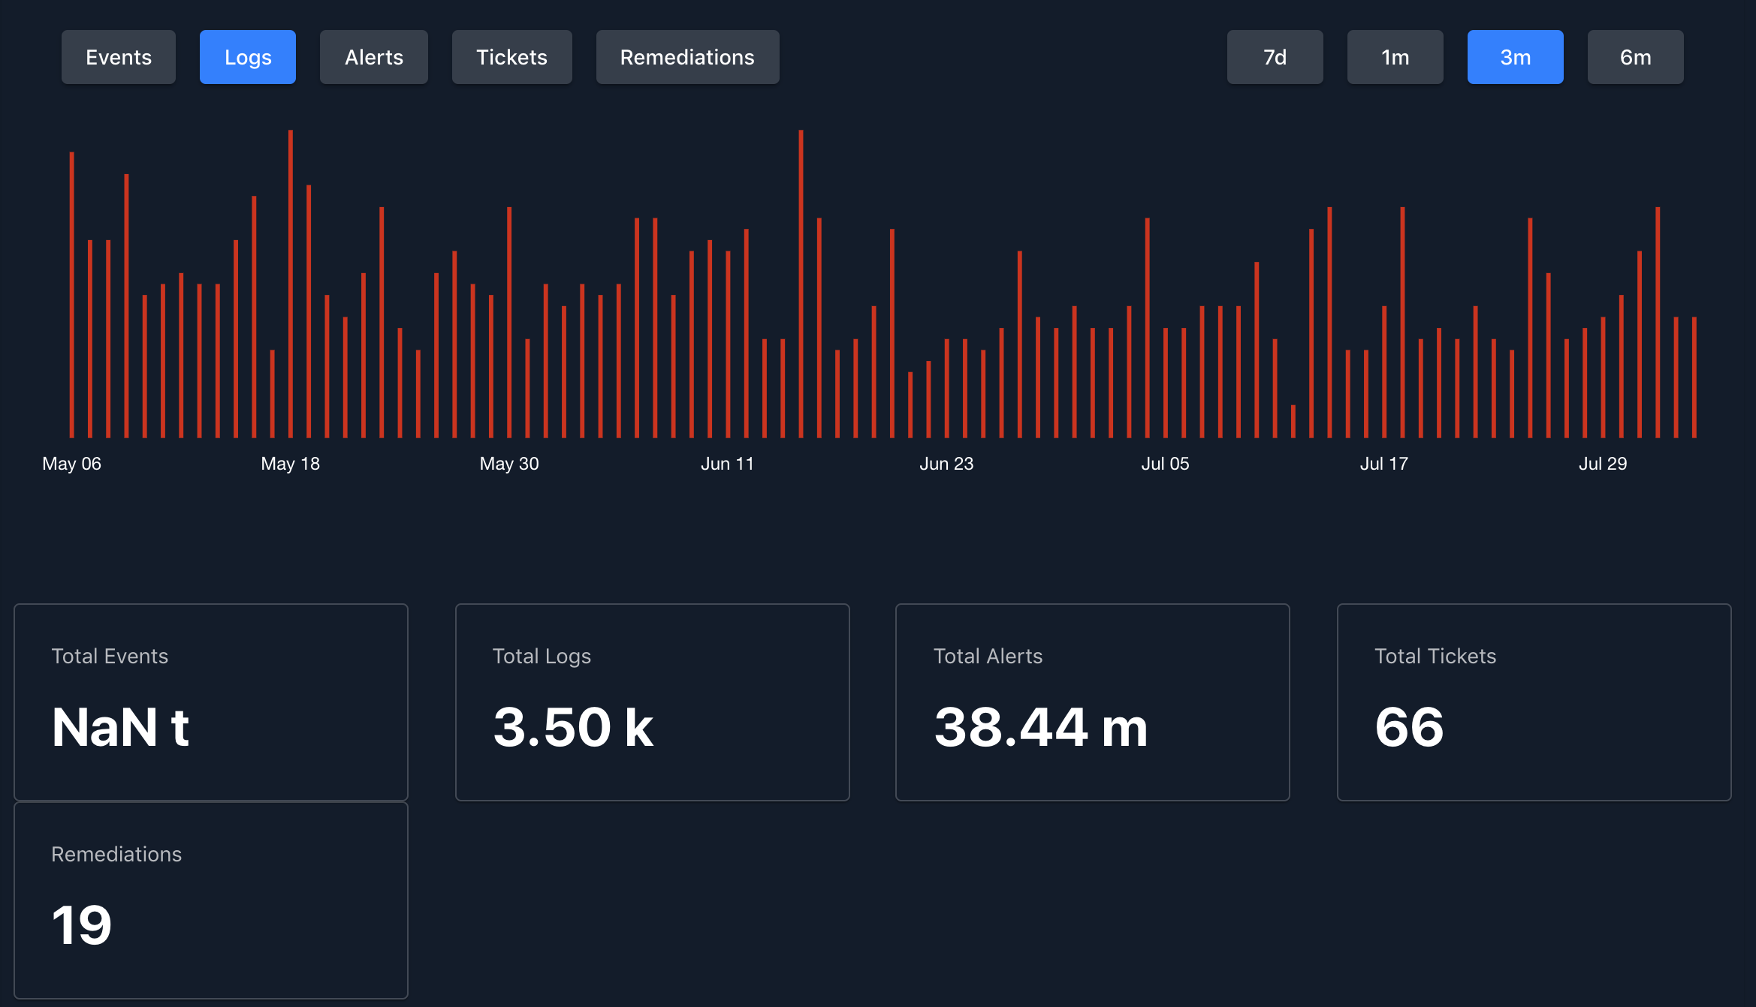Choose the 3m time range
Screen dimensions: 1756x1007
coord(1516,57)
